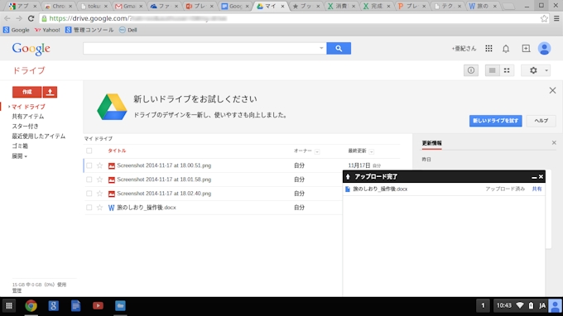Image resolution: width=563 pixels, height=316 pixels.
Task: Expand the マイドライブ tree arrow
Action: tap(9, 107)
